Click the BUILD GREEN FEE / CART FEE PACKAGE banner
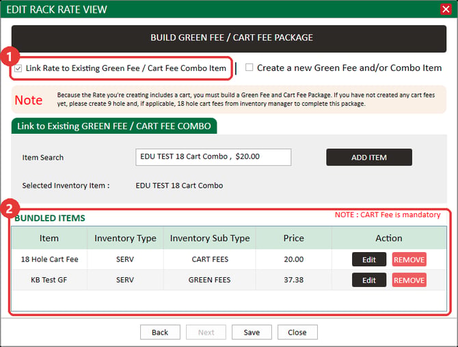Screen dimensions: 458x347 tap(229, 38)
